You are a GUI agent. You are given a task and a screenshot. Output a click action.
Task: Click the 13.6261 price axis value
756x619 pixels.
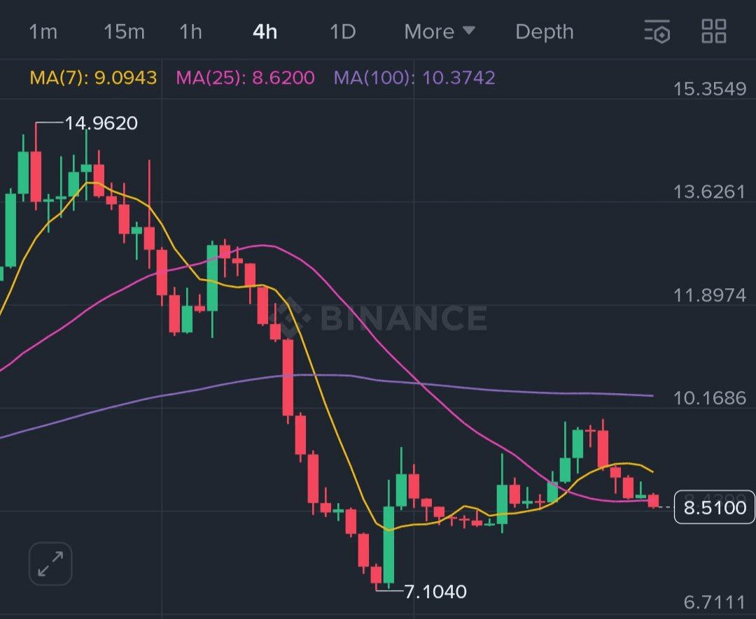pos(710,192)
